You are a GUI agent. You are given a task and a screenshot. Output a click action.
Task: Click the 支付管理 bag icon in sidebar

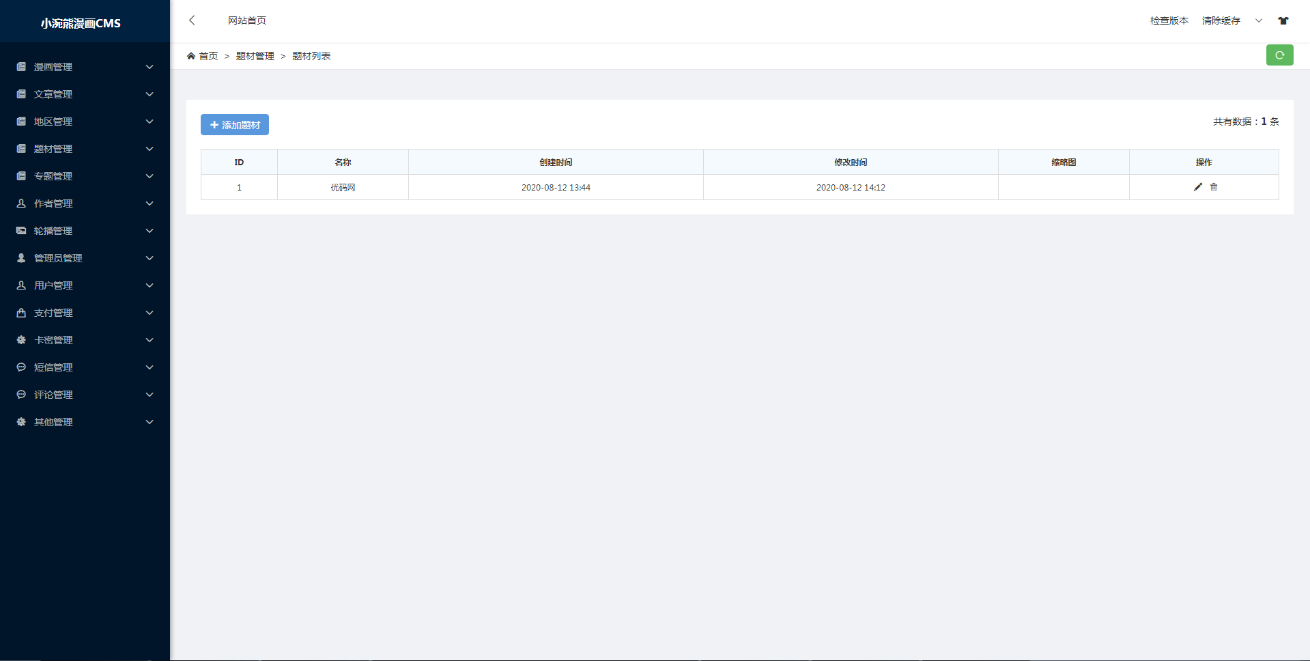21,313
